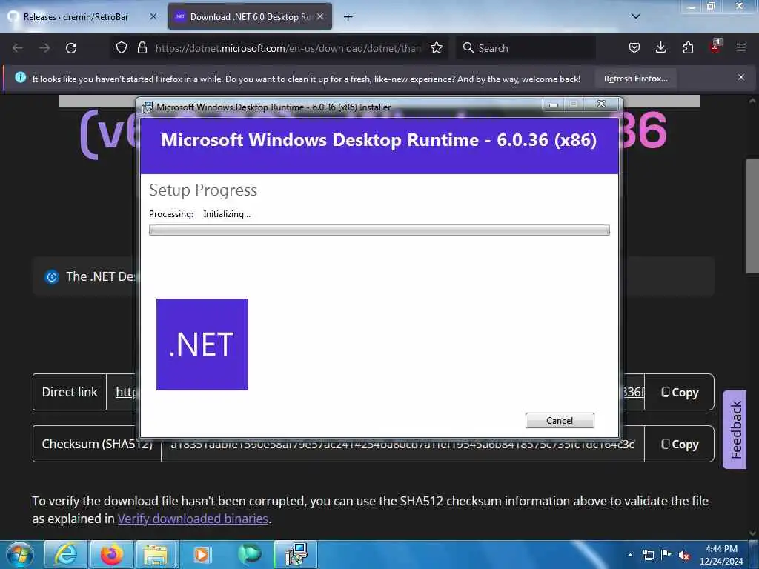
Task: Open the uBlock Origin extension icon
Action: (715, 47)
